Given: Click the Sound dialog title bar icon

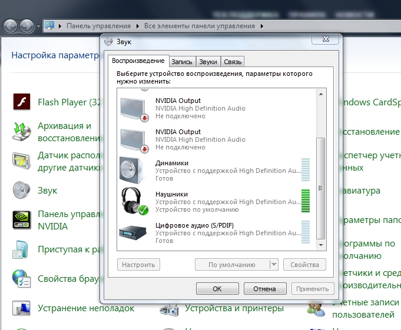Looking at the screenshot, I should click(x=108, y=42).
